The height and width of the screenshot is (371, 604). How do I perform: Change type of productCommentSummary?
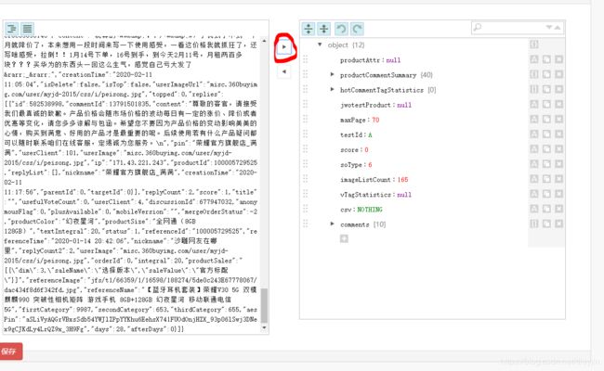click(534, 74)
